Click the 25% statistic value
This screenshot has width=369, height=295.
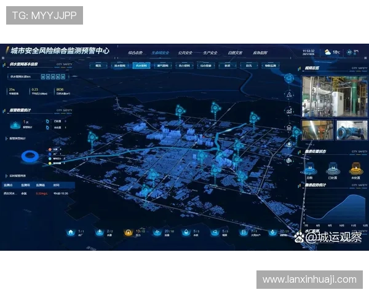(12, 90)
